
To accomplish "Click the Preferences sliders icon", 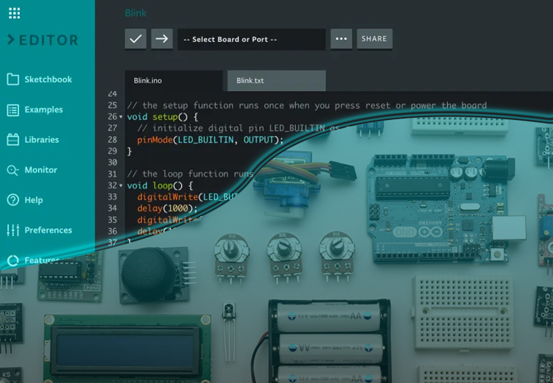I will click(x=13, y=230).
